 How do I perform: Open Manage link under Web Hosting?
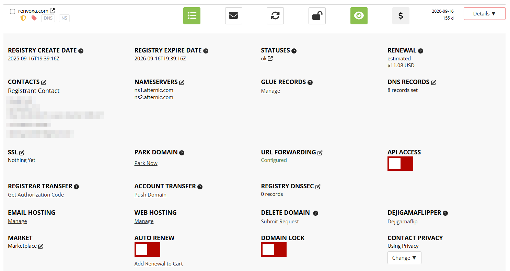144,222
